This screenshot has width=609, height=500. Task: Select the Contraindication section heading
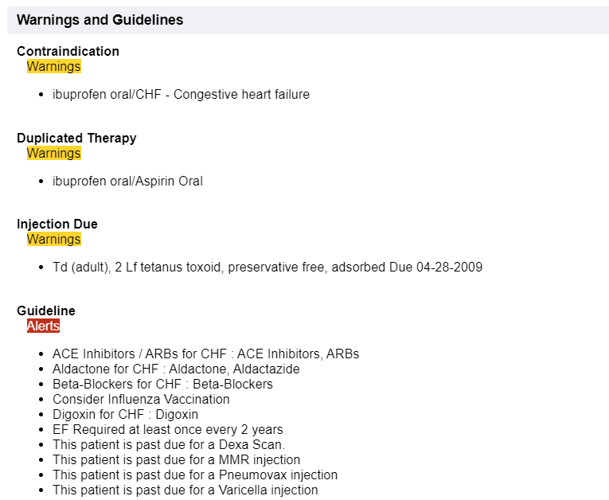point(68,51)
